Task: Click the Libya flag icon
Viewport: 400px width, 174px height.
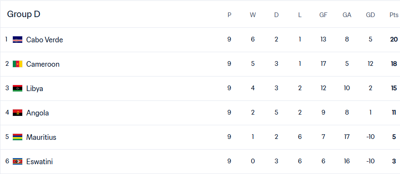Action: 18,88
